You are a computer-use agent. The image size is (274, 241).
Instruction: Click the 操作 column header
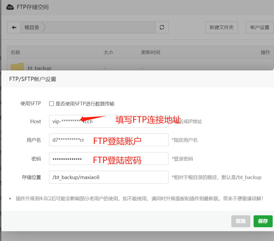pyautogui.click(x=265, y=52)
